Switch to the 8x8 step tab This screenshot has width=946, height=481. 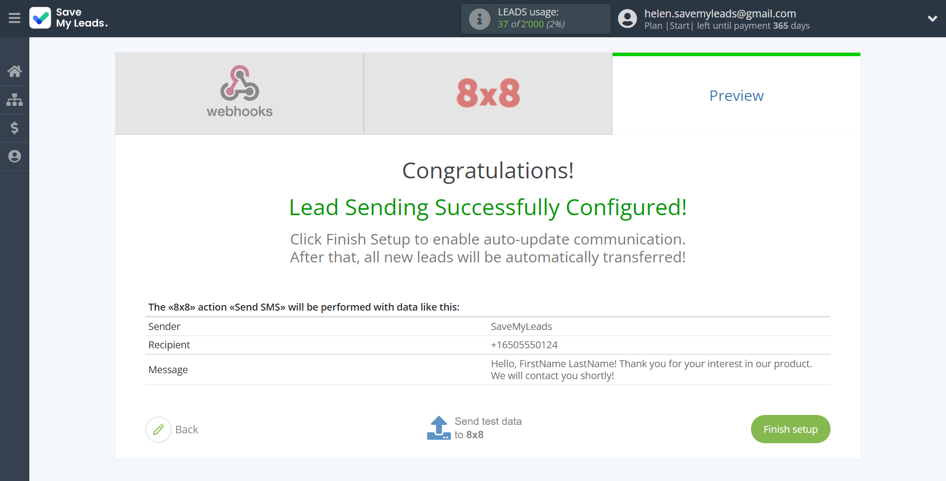pos(488,93)
